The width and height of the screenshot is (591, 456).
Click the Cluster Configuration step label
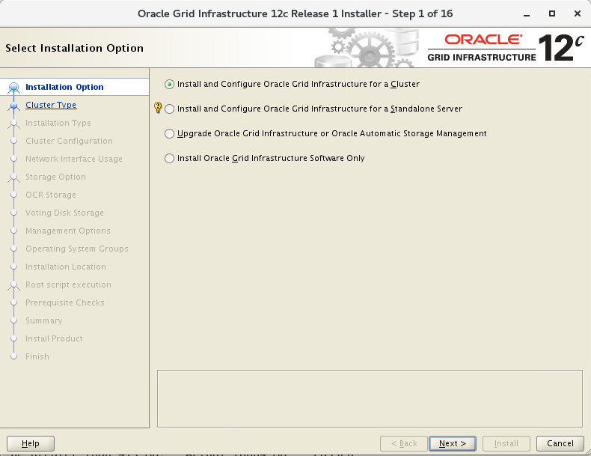point(69,141)
